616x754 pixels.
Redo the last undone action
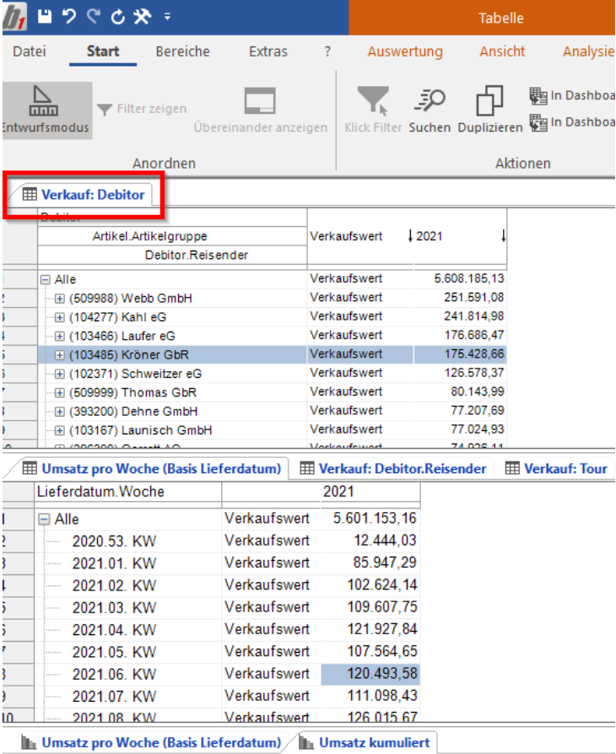click(94, 17)
